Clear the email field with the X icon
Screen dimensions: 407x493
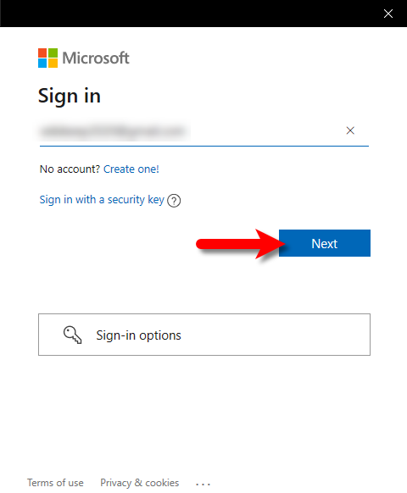click(350, 130)
